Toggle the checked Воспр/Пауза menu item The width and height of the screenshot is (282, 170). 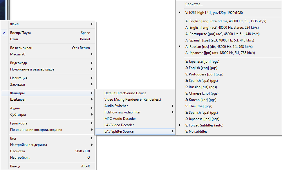pos(21,33)
